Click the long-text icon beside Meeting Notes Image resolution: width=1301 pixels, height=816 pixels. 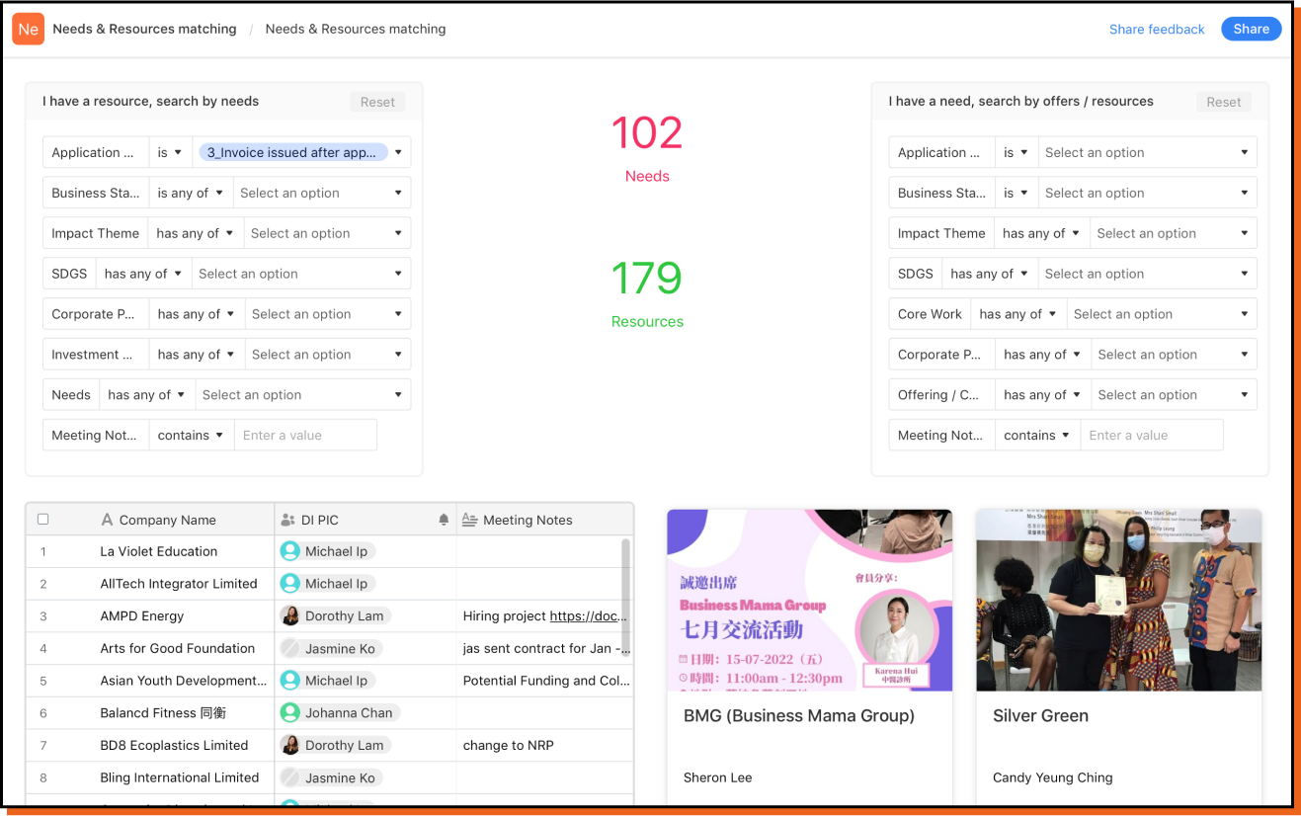469,520
